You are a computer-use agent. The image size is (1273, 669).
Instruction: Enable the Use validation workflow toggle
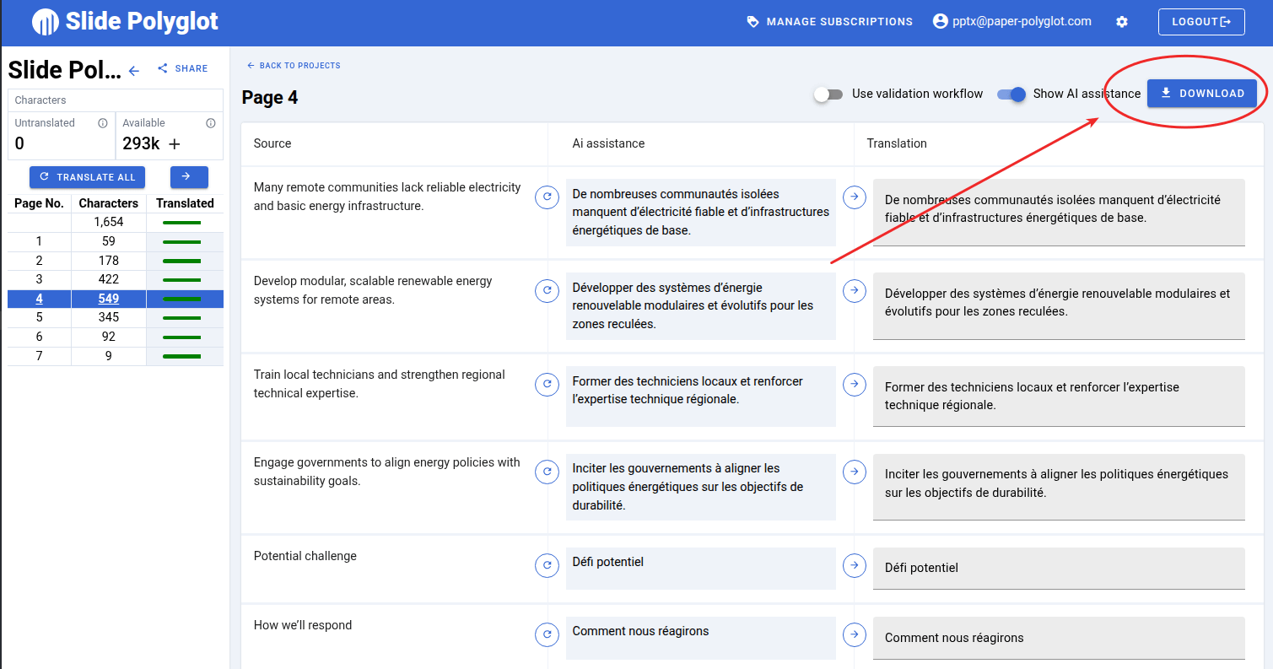[x=828, y=94]
